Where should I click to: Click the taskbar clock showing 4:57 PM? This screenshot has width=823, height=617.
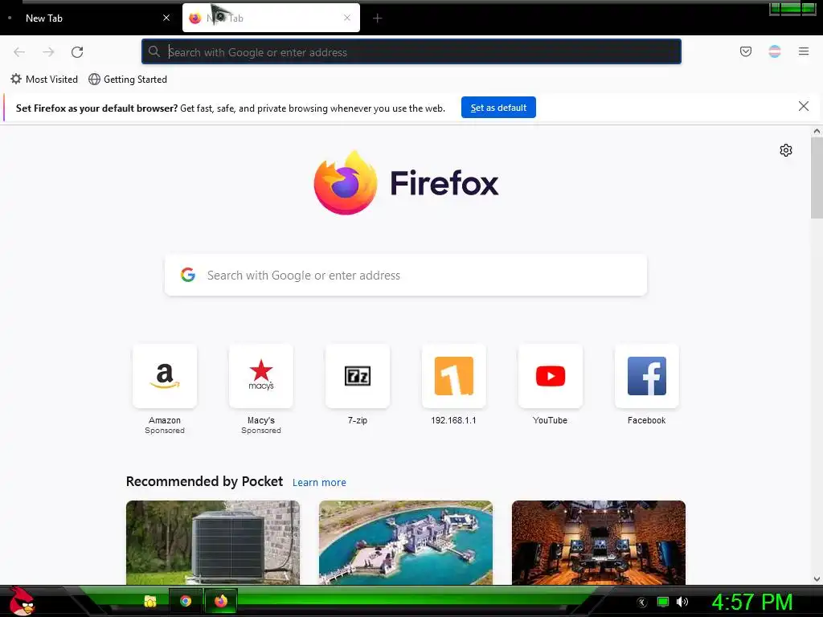[x=751, y=602]
